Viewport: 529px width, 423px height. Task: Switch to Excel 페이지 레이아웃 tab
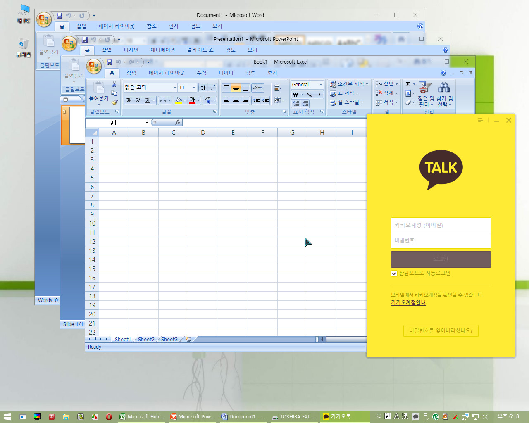pos(167,73)
